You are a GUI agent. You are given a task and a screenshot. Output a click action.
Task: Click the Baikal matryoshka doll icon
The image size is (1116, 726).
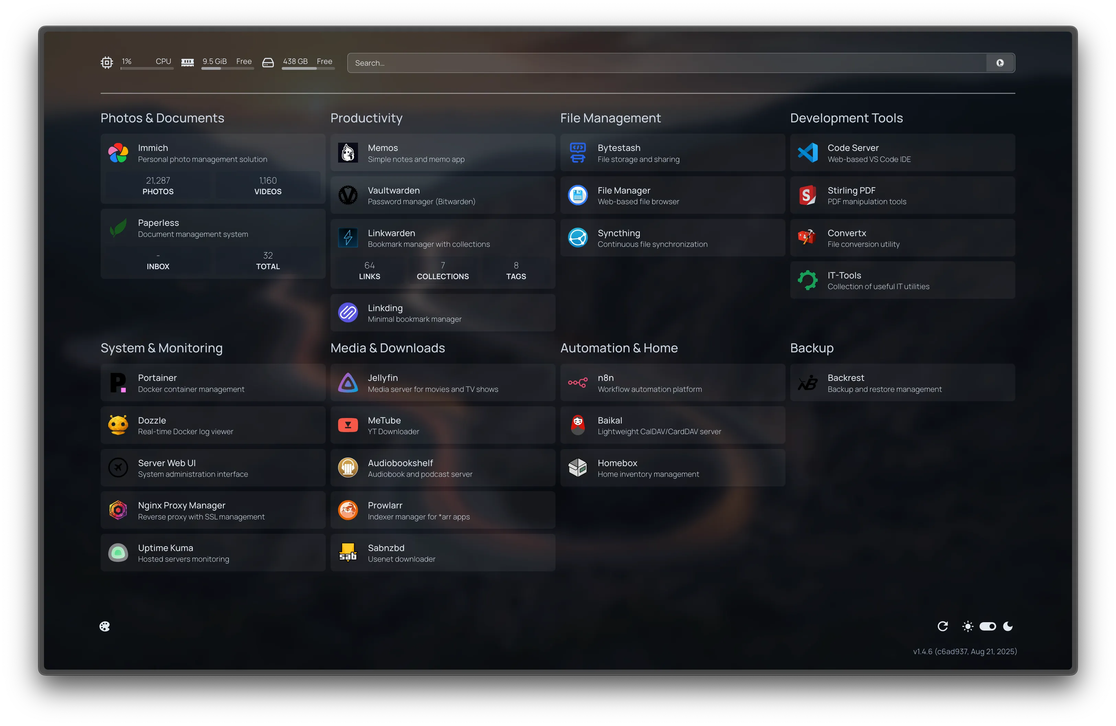pos(578,425)
